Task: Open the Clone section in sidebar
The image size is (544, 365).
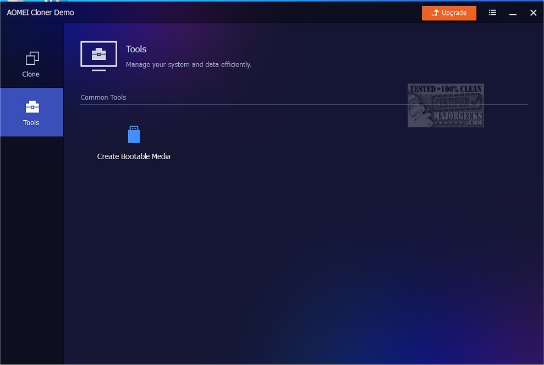Action: [31, 64]
